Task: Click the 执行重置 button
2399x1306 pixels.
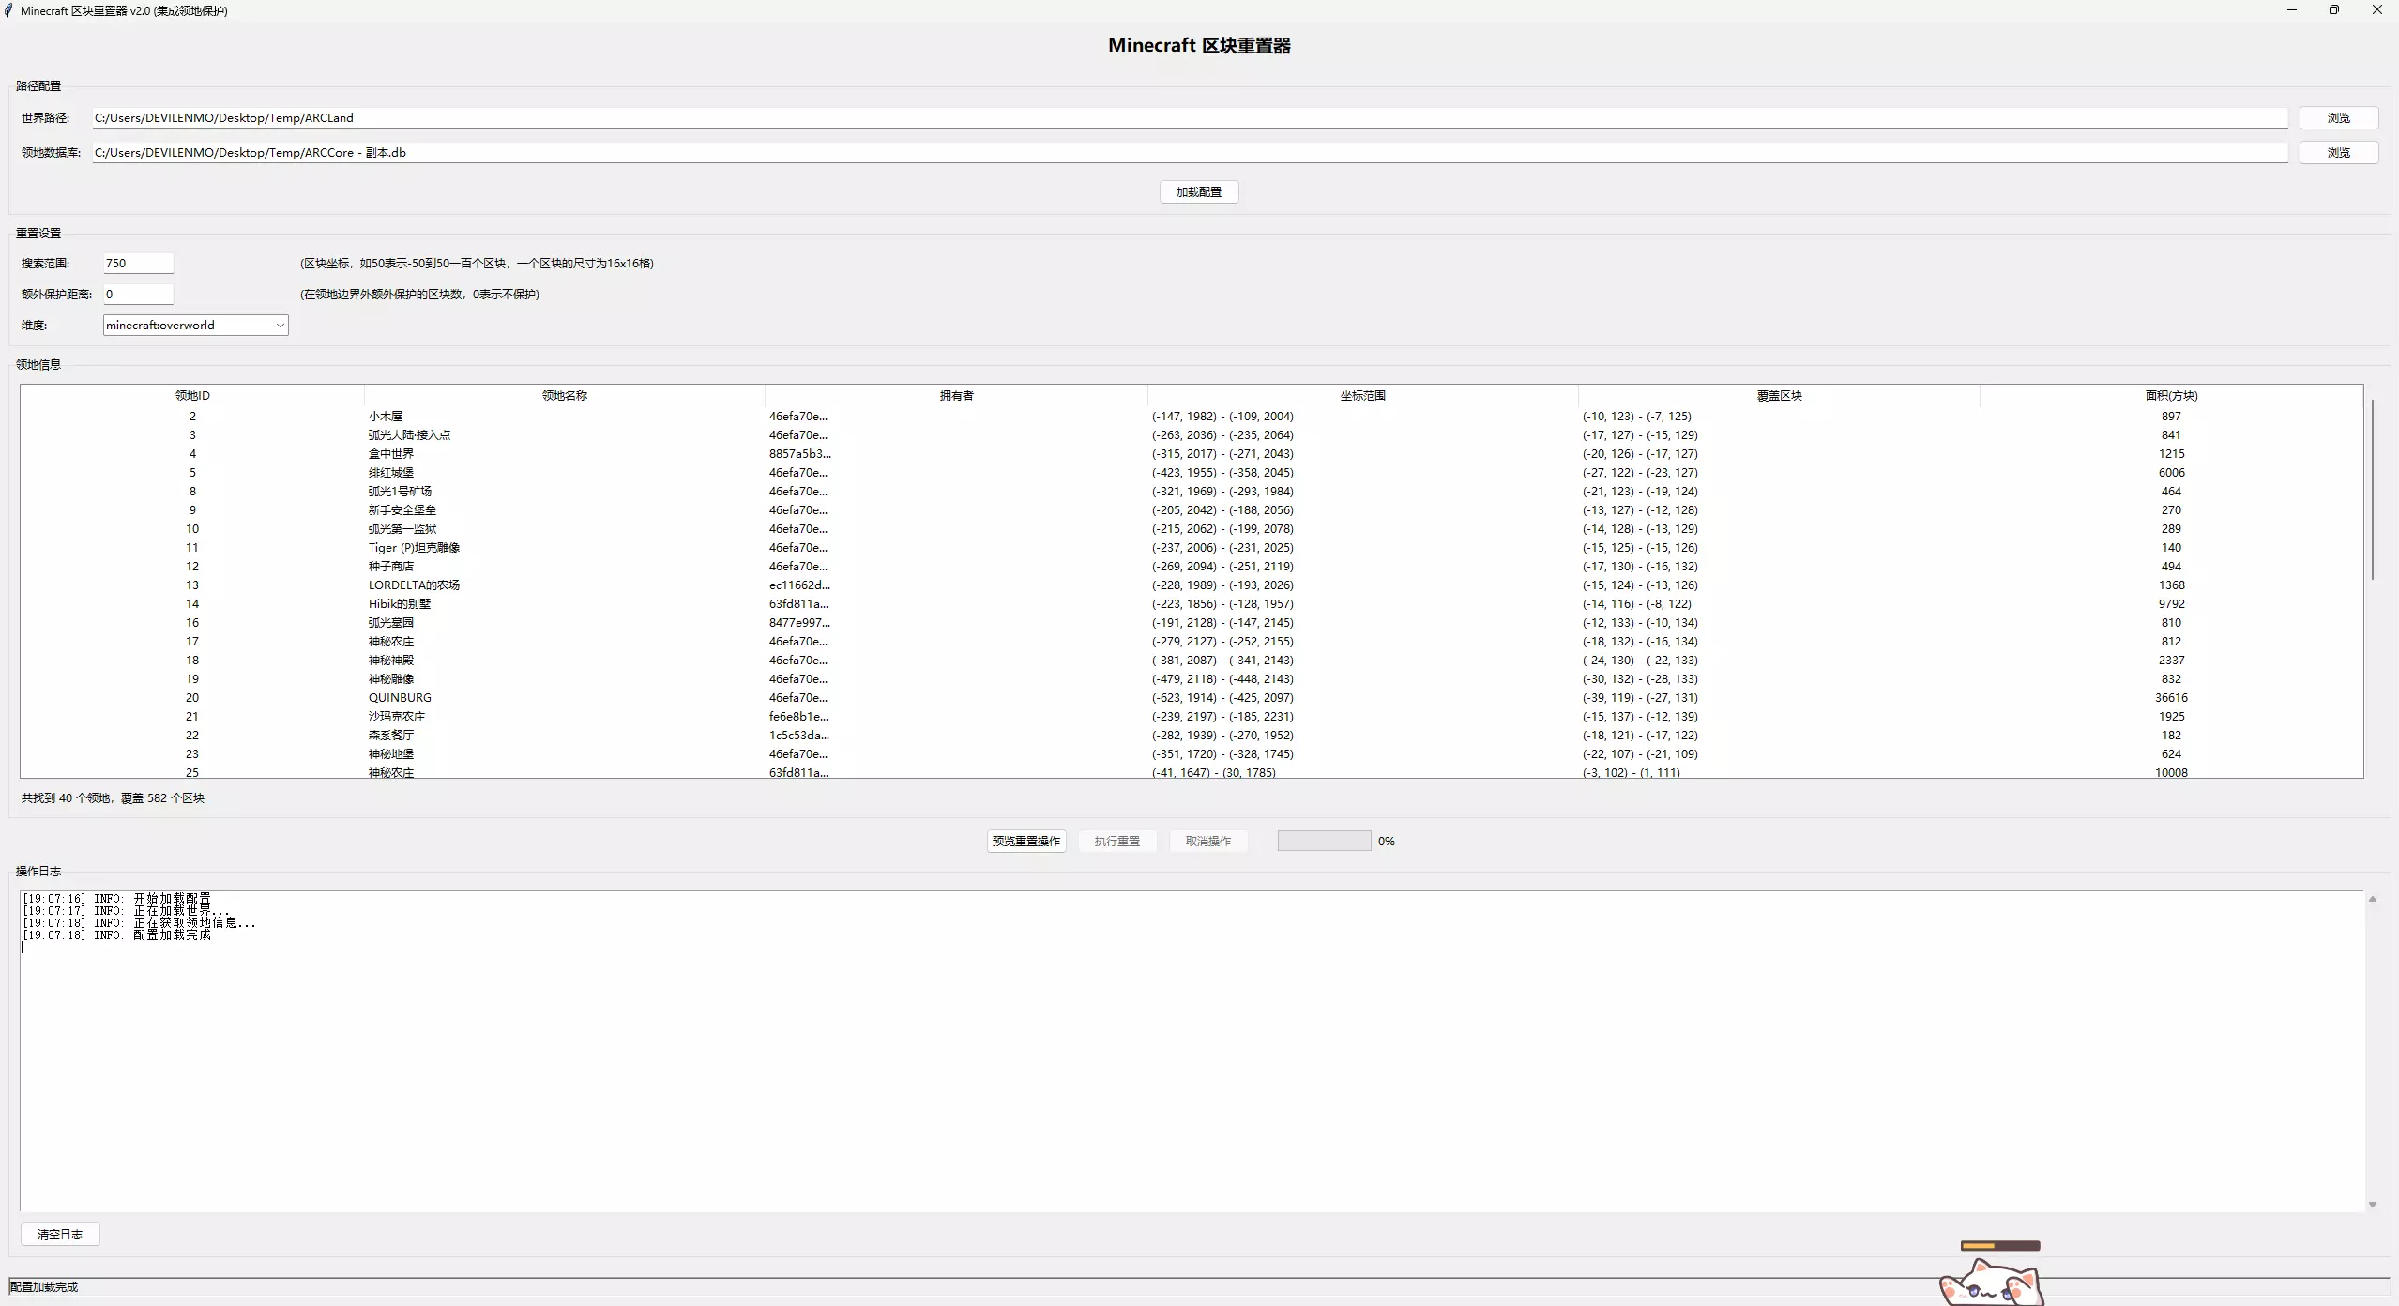Action: click(1116, 841)
